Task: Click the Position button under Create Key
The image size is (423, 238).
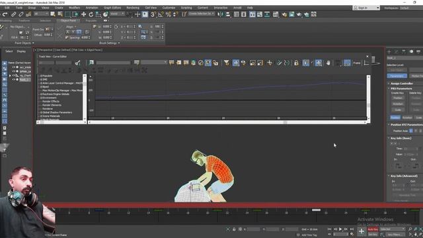Action: [398, 99]
